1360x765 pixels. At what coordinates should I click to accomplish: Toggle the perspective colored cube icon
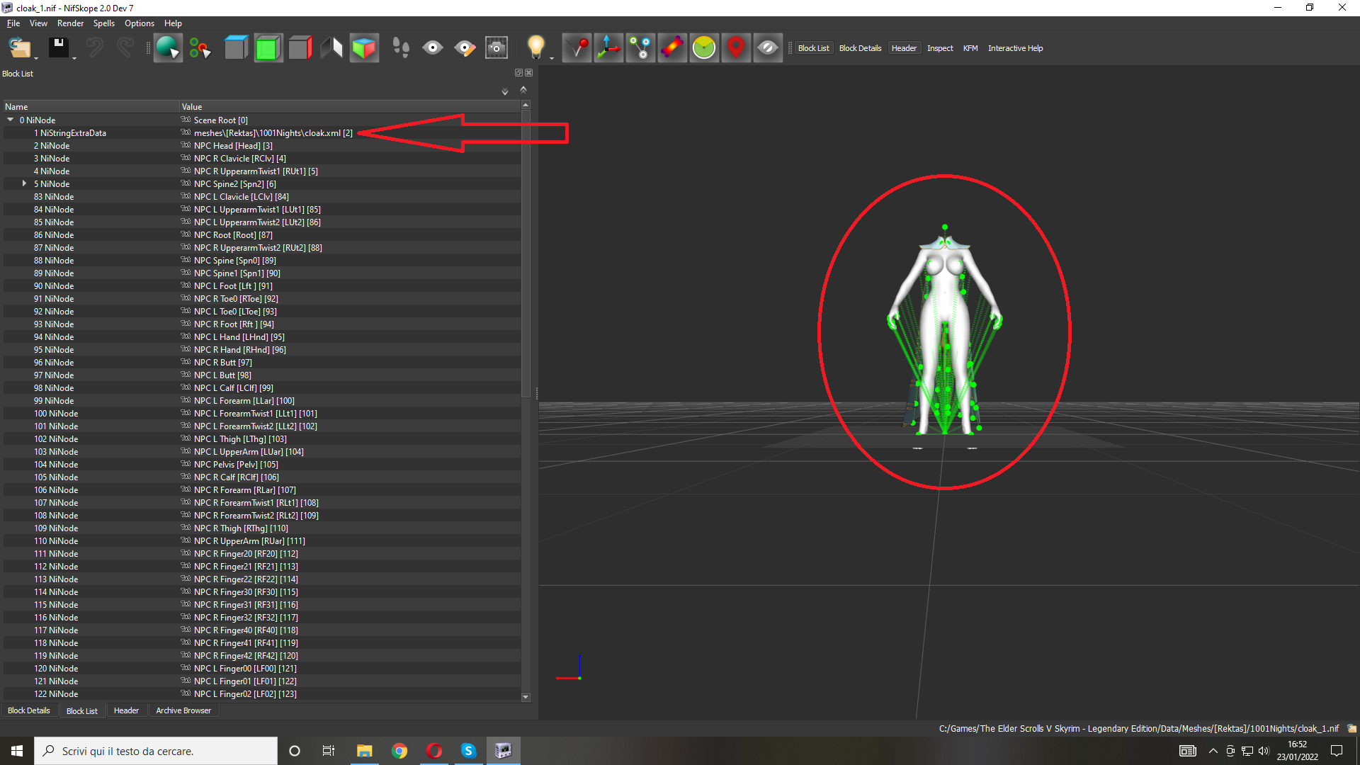pyautogui.click(x=364, y=48)
